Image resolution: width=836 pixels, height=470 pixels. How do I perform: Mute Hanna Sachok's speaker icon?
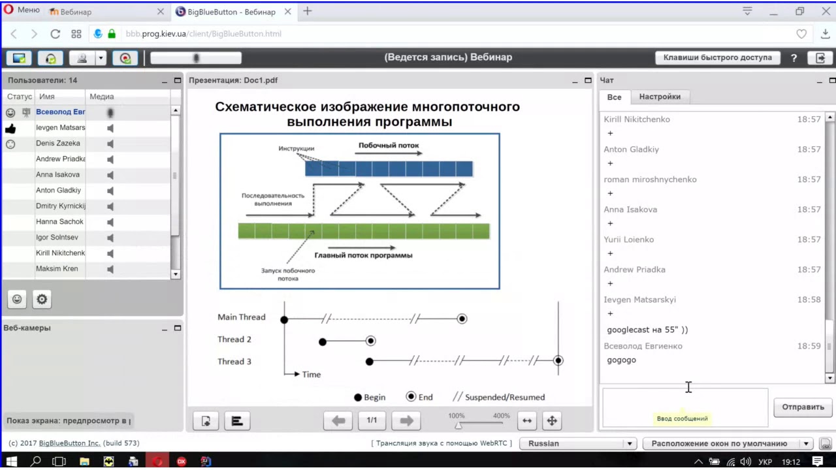pos(110,222)
